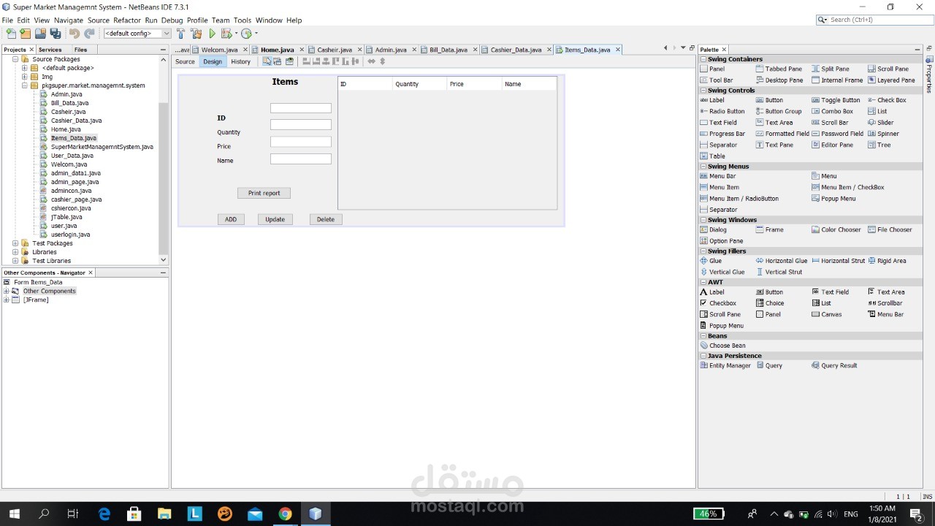Click the Update button on the form
This screenshot has width=935, height=526.
pos(275,219)
